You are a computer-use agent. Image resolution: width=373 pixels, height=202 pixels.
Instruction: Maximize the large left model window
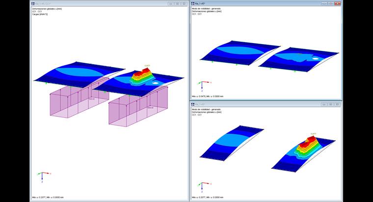[177, 4]
